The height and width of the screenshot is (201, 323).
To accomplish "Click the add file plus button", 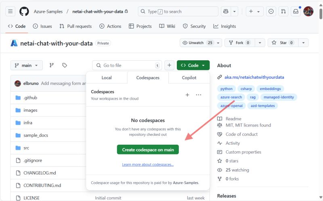I will (169, 65).
